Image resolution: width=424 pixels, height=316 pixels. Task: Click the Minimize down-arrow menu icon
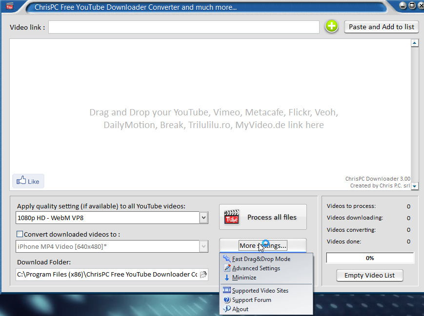227,278
